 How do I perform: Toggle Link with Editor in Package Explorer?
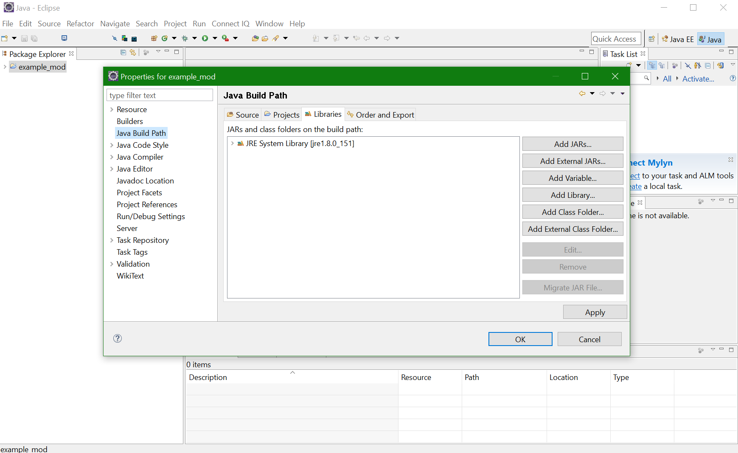(x=133, y=52)
